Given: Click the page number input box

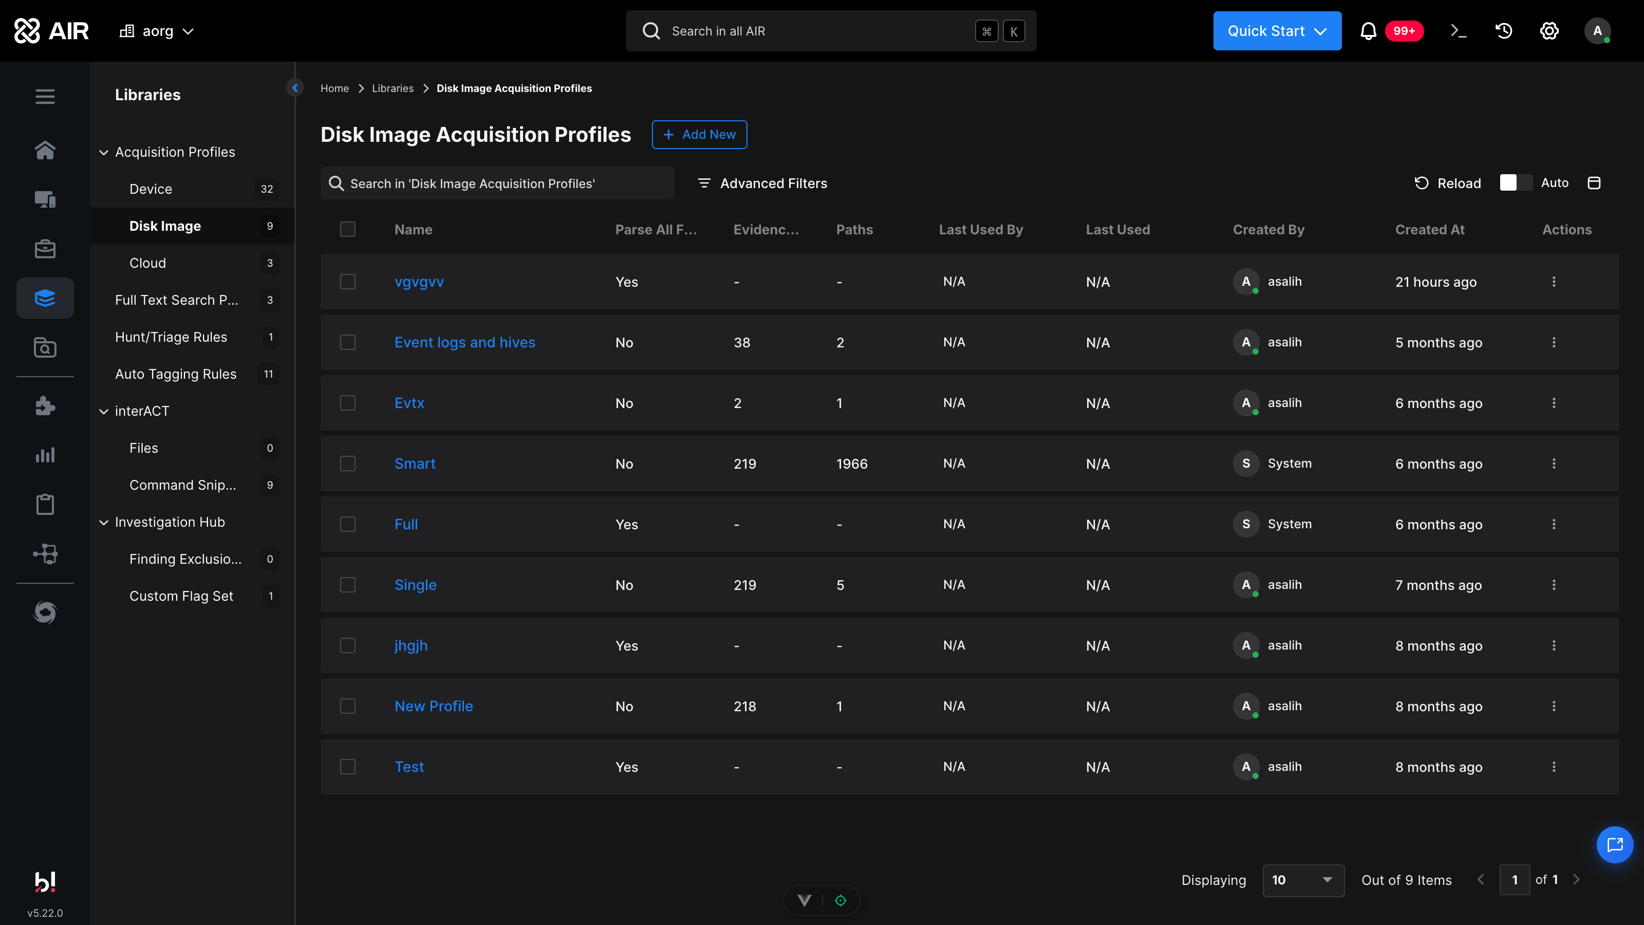Looking at the screenshot, I should tap(1515, 880).
